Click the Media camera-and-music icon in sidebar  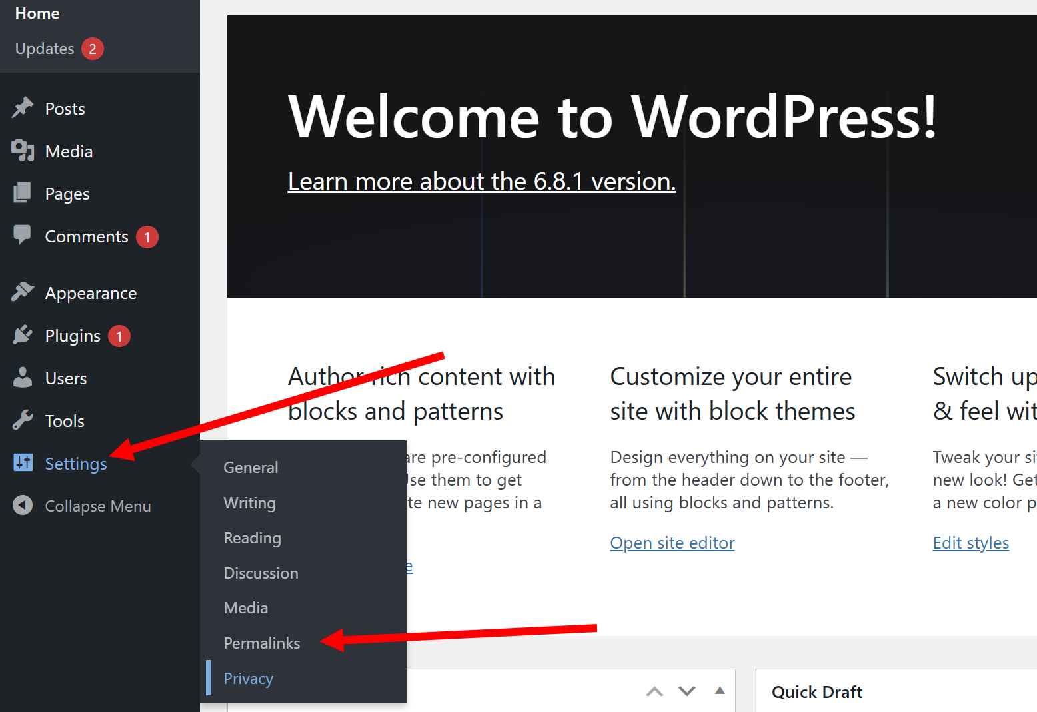pyautogui.click(x=23, y=151)
